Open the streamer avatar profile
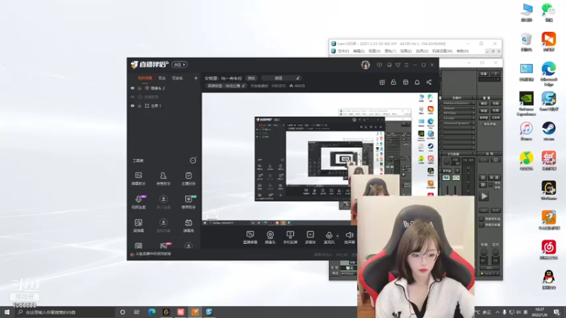 click(365, 65)
